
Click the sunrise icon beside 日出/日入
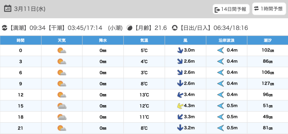175,28
